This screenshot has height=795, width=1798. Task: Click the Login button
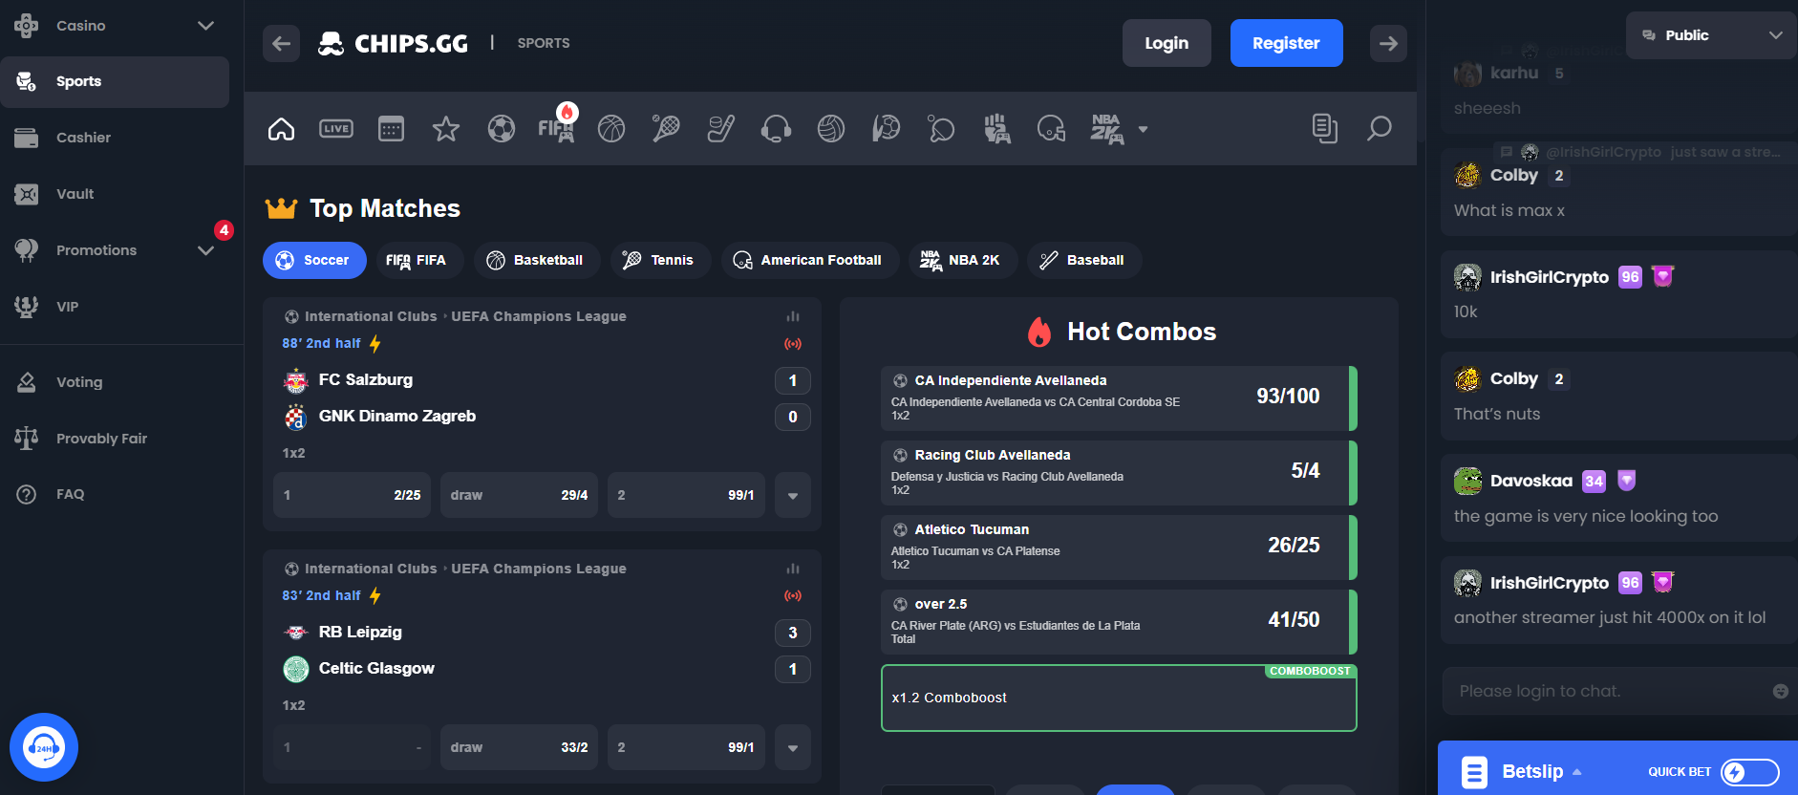(1167, 43)
